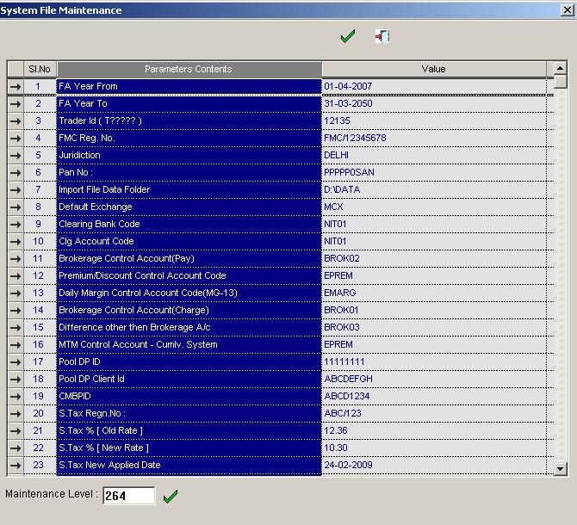Click row arrow beside Pool DP ID
The width and height of the screenshot is (577, 525).
point(15,361)
